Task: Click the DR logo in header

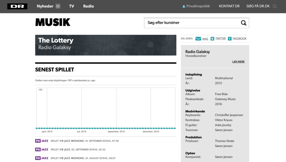Action: (x=17, y=6)
